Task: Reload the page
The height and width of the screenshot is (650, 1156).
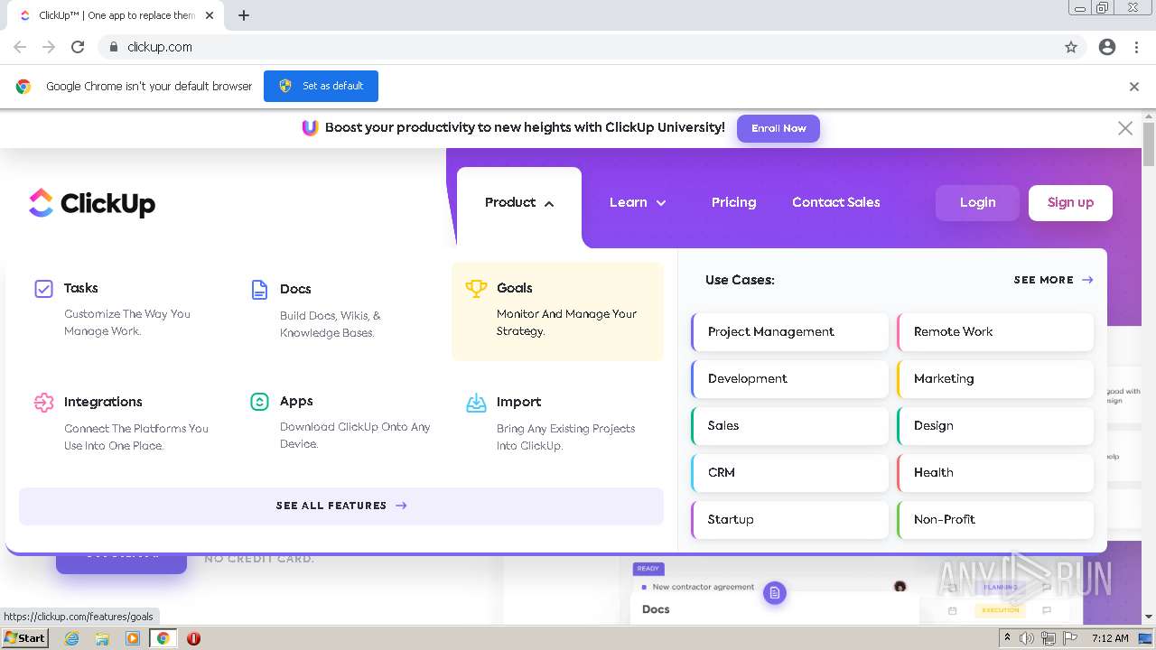Action: tap(78, 47)
